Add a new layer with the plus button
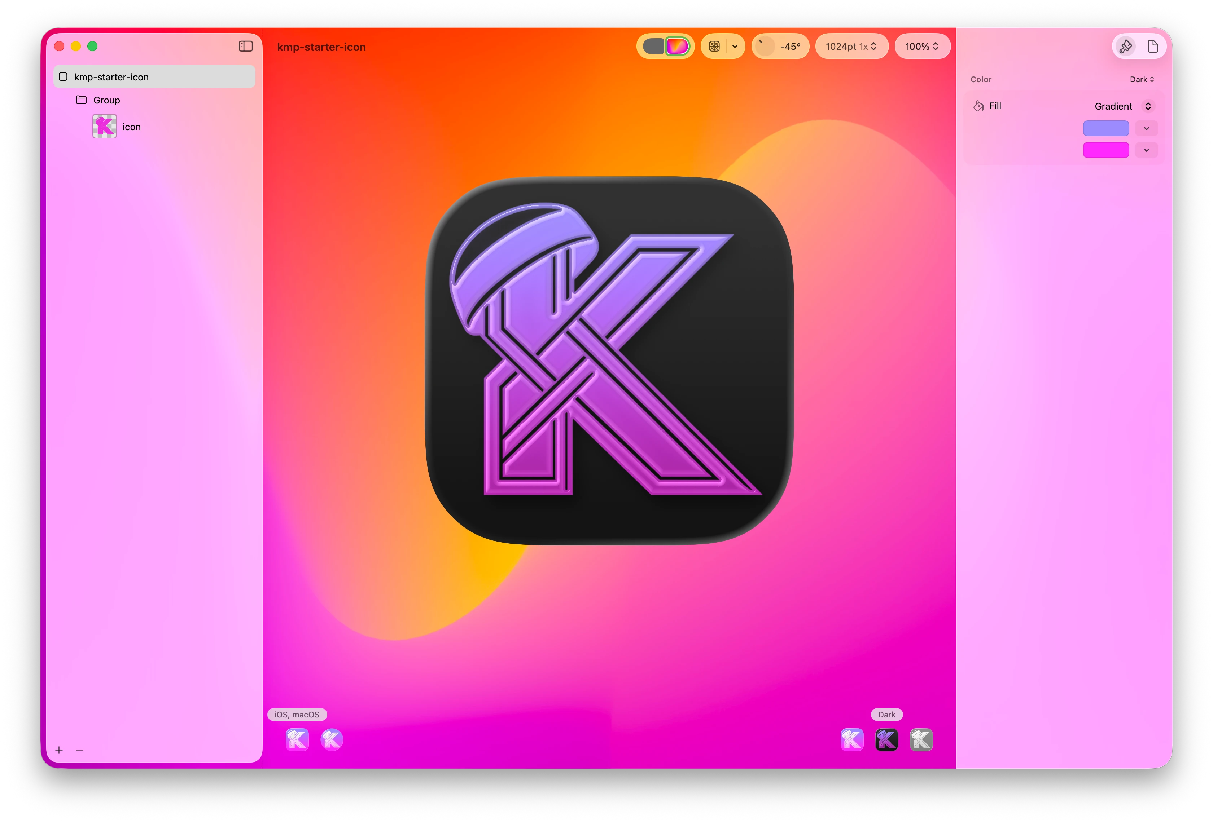Viewport: 1213px width, 822px height. [59, 750]
